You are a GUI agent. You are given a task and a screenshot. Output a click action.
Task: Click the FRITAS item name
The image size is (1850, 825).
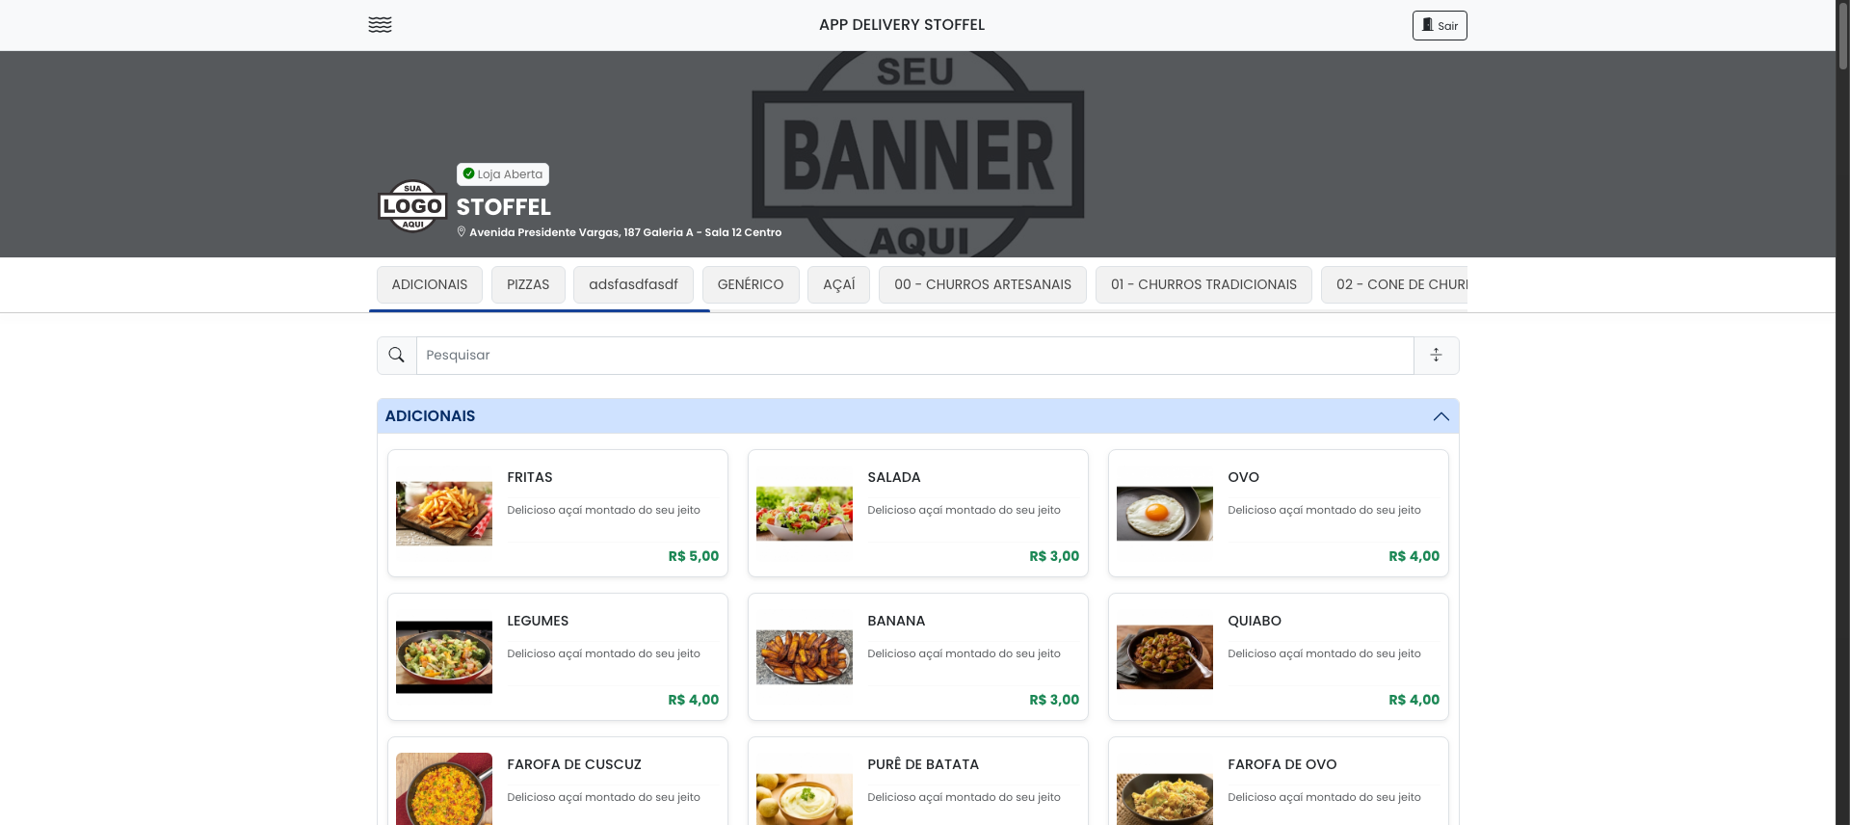(530, 478)
